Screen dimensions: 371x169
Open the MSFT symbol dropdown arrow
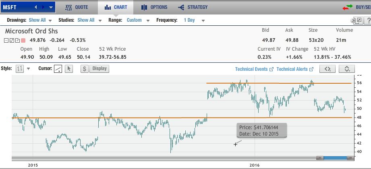pos(51,7)
